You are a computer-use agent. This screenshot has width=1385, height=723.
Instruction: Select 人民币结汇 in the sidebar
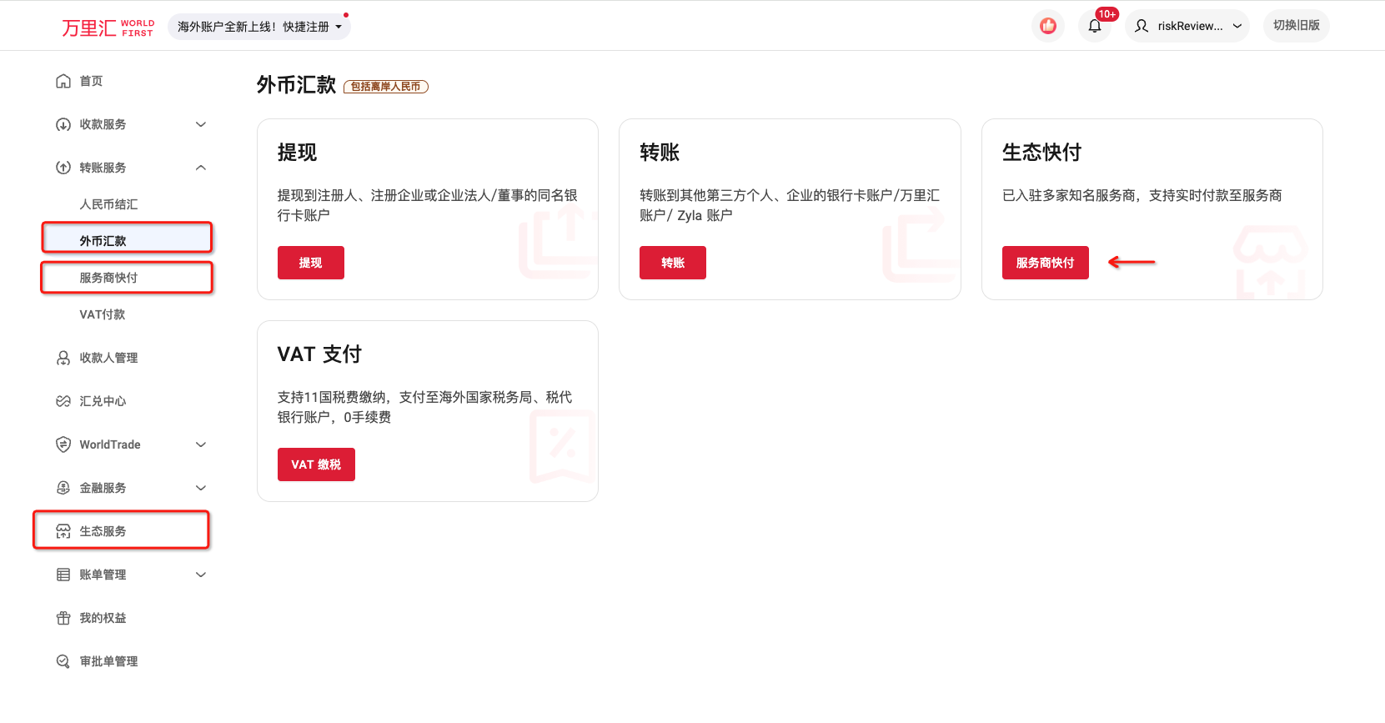tap(108, 204)
